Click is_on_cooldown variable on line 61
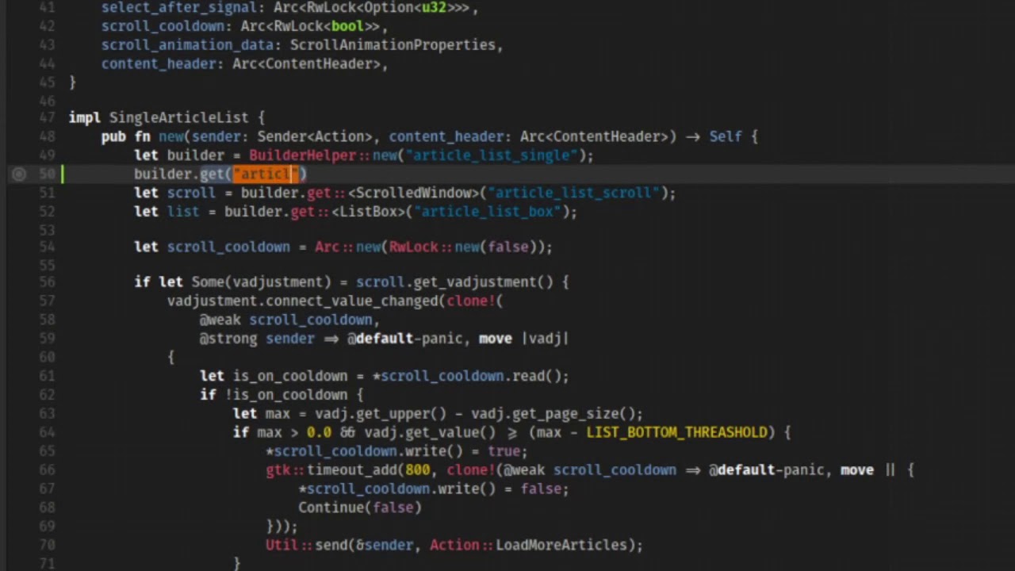The image size is (1015, 571). 290,376
